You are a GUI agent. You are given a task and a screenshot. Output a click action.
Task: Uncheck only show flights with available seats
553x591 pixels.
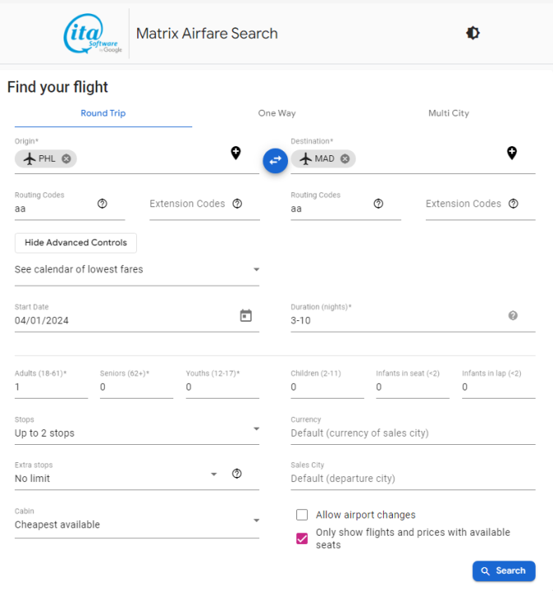click(x=302, y=539)
